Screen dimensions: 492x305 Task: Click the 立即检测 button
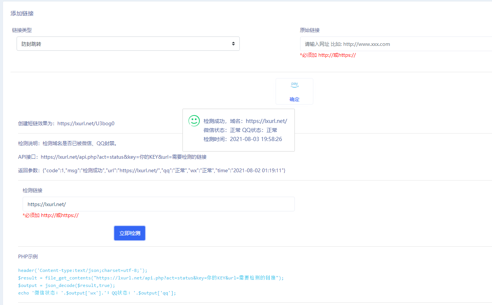tap(130, 233)
